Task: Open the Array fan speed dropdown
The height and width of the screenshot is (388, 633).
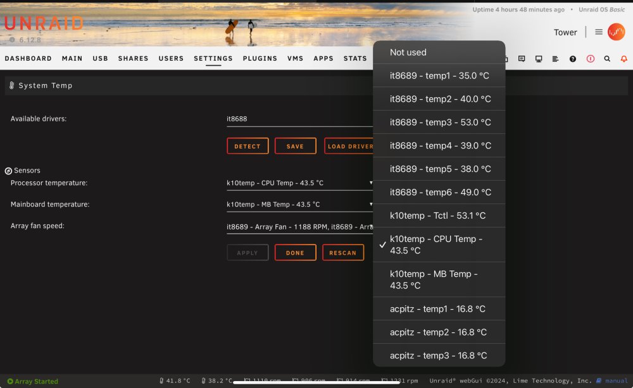Action: [299, 227]
